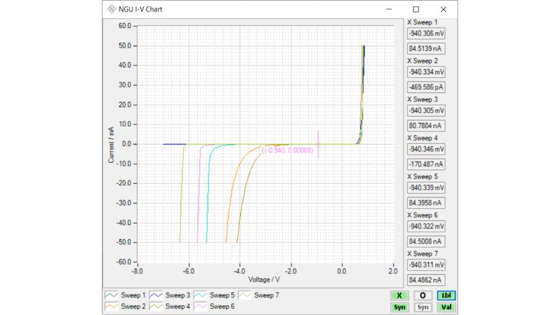Click the Sweep 4 current field -170.487 nA
This screenshot has width=560, height=315.
[x=426, y=164]
